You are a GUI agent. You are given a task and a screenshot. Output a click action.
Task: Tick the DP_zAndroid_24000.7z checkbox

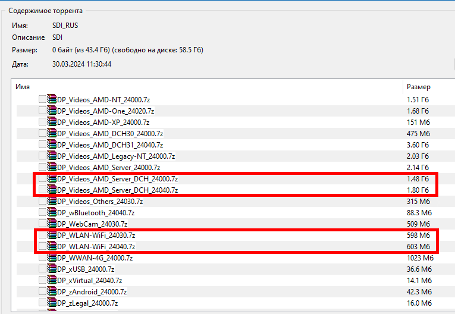pyautogui.click(x=42, y=291)
